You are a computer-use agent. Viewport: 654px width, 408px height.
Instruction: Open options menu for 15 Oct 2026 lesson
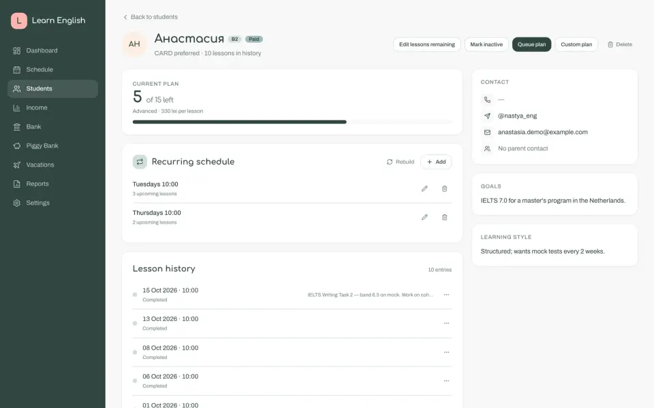coord(446,294)
